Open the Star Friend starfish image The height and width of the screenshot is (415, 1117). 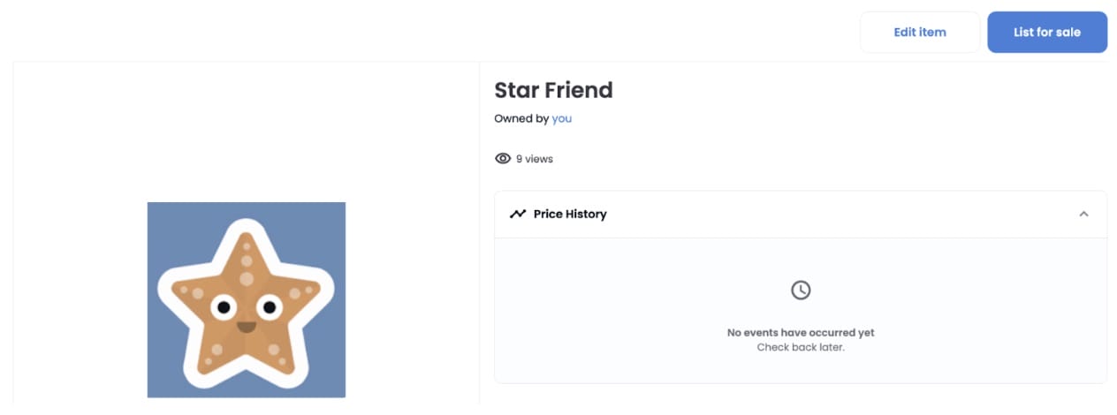(246, 300)
